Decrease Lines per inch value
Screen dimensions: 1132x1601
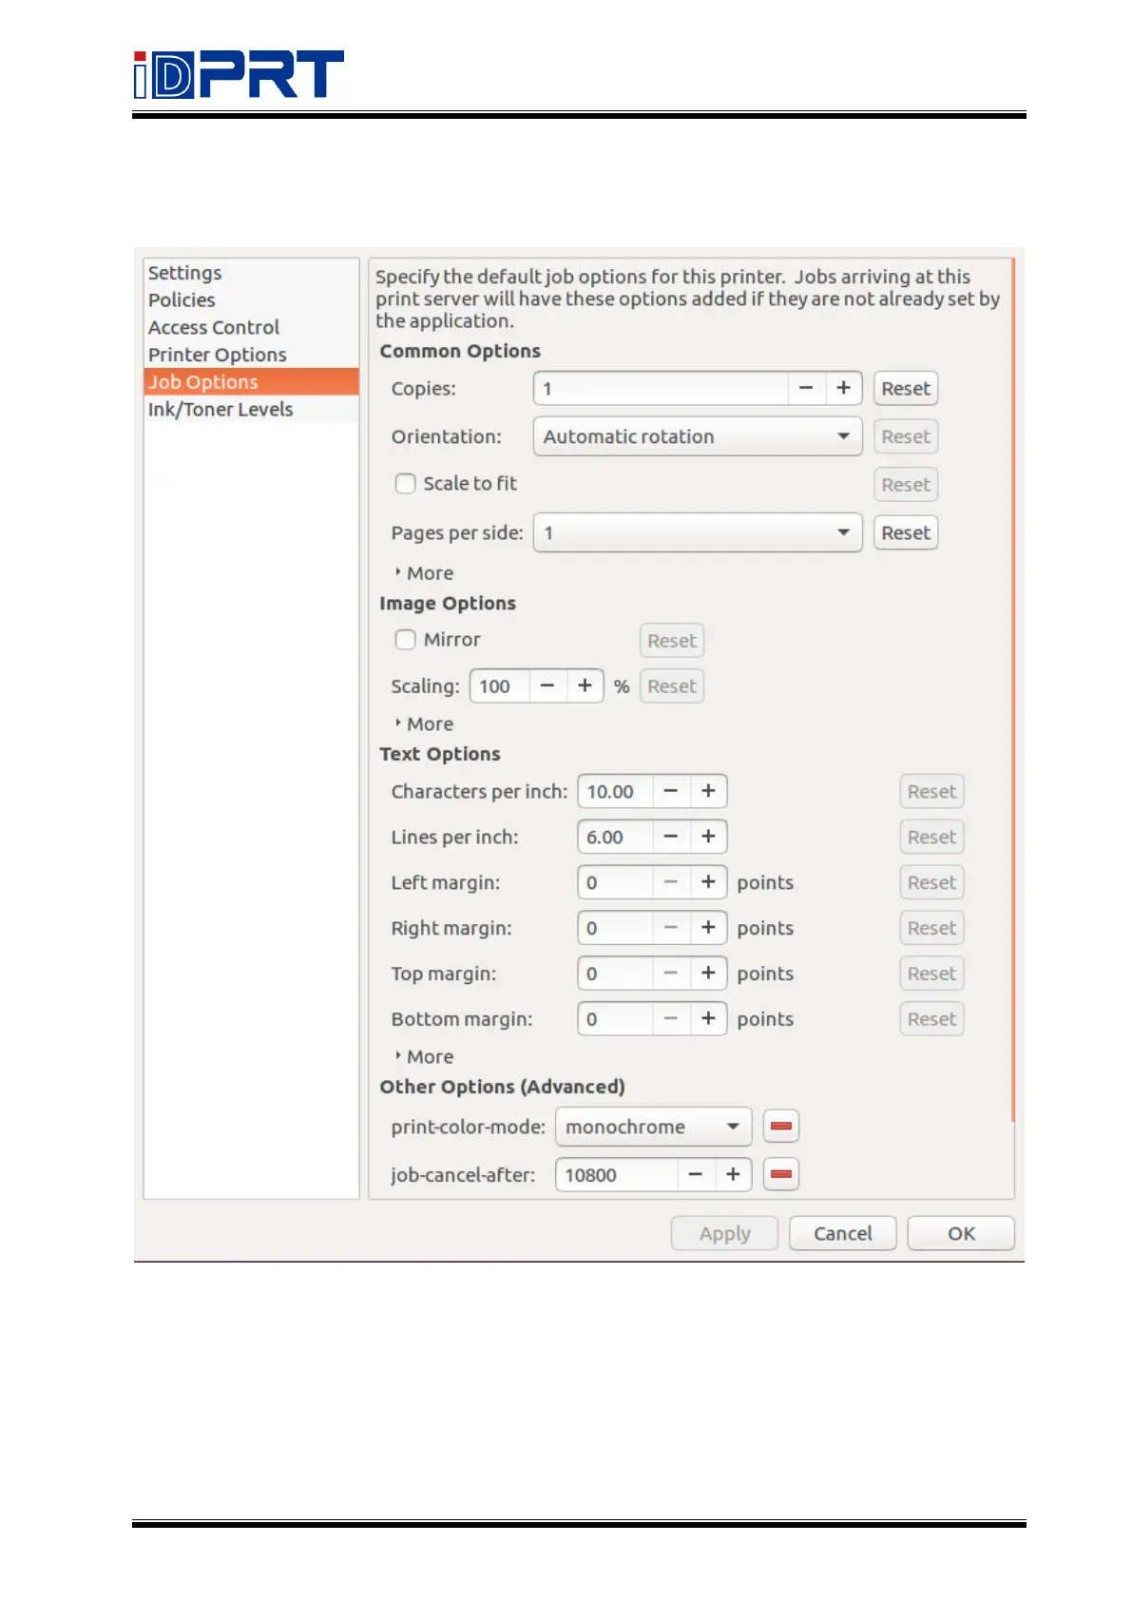pyautogui.click(x=671, y=837)
